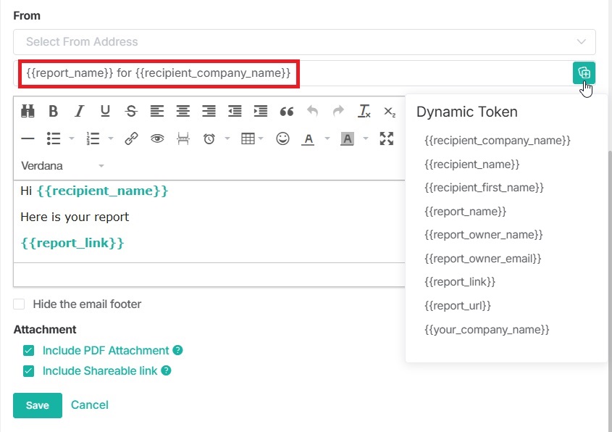
Task: Toggle fullscreen editor mode
Action: tap(387, 138)
